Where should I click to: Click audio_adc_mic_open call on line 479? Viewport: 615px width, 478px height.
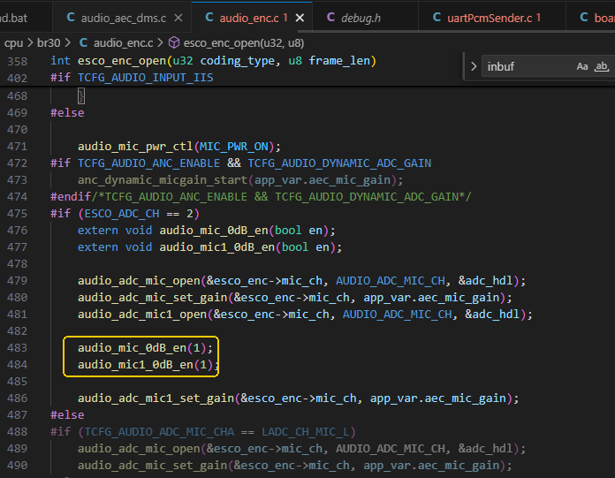139,281
